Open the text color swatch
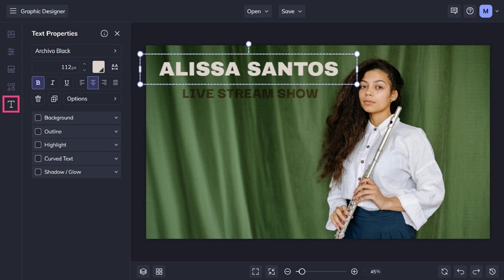This screenshot has height=280, width=504. (98, 67)
